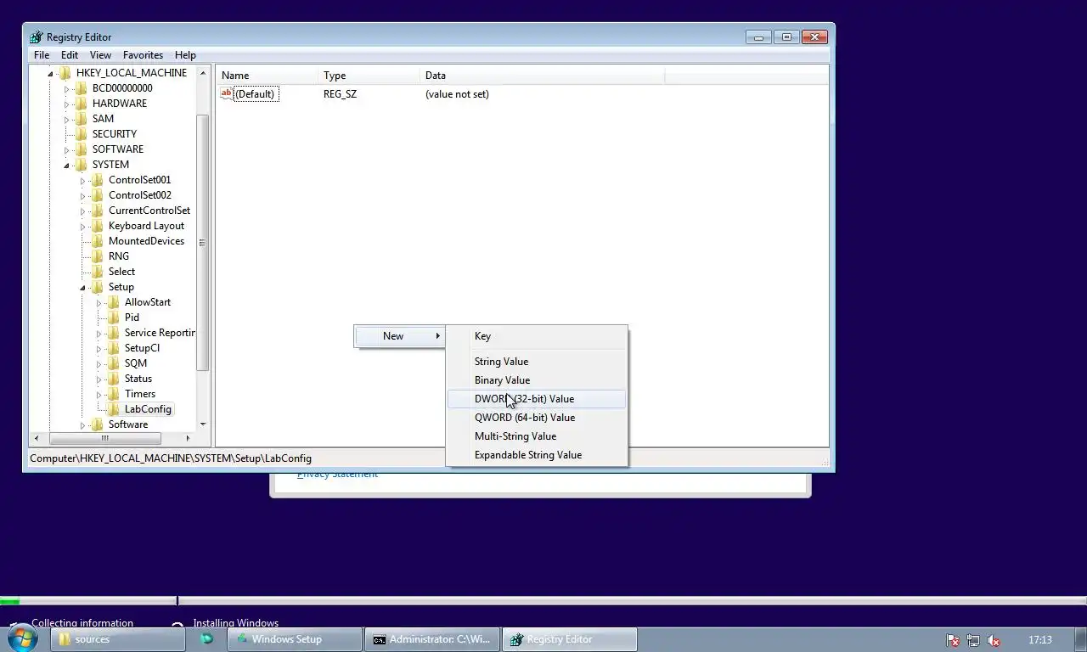Click tree scrollbar down arrow
Screen dimensions: 1087x652
click(203, 424)
